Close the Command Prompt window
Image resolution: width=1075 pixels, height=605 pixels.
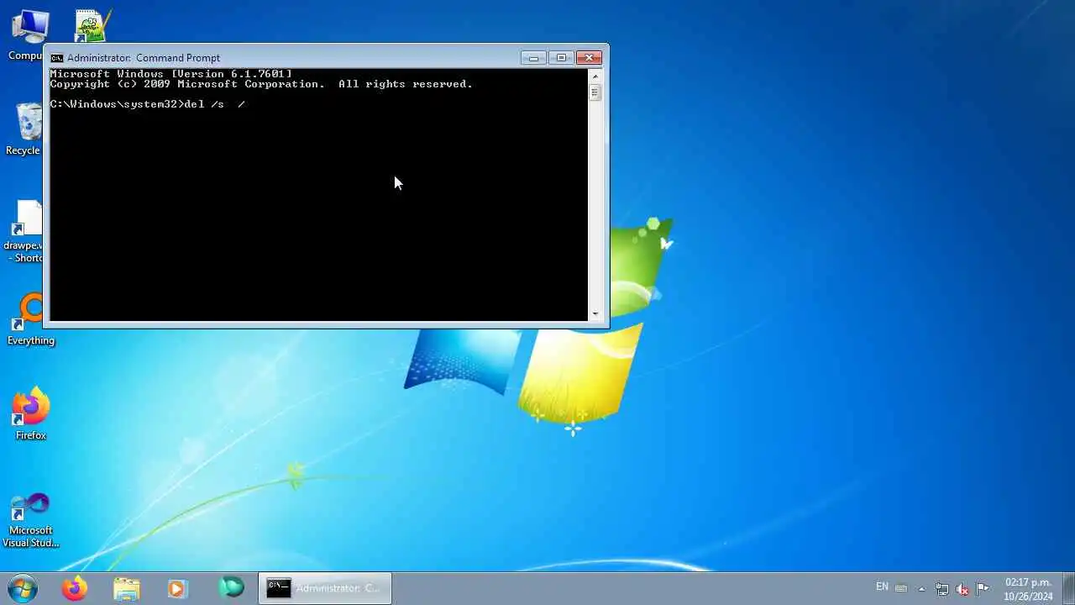click(x=590, y=58)
